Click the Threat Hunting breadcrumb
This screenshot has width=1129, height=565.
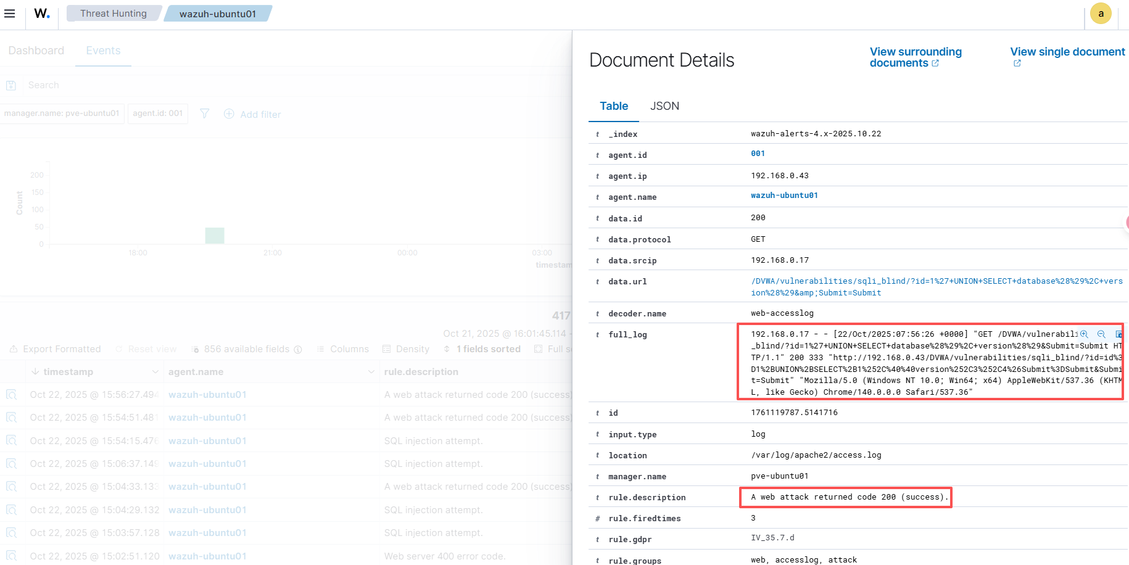click(x=114, y=14)
